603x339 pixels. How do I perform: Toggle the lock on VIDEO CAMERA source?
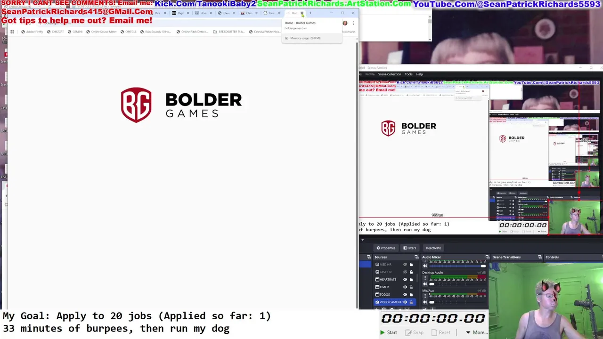pos(411,302)
